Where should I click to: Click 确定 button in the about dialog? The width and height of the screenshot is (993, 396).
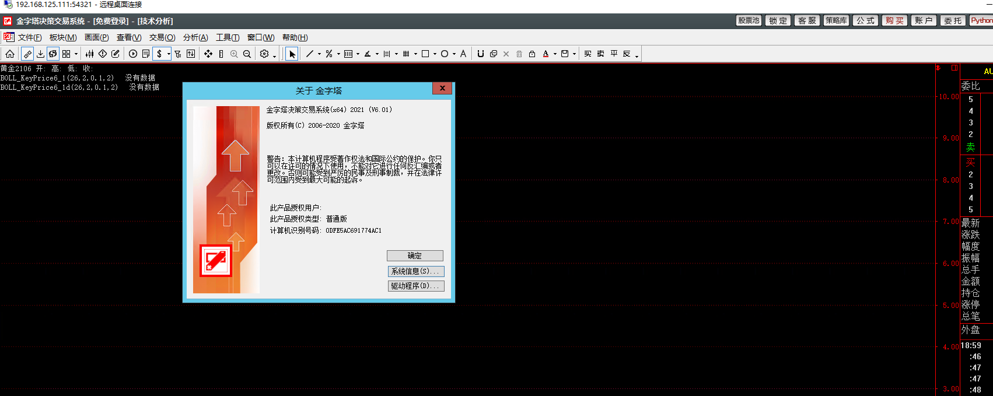[415, 255]
